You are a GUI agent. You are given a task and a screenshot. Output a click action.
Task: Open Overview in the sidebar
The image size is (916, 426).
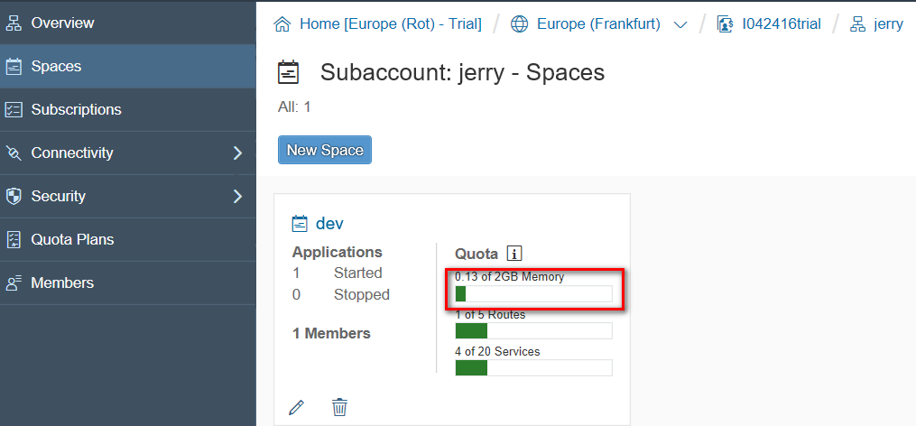(62, 23)
